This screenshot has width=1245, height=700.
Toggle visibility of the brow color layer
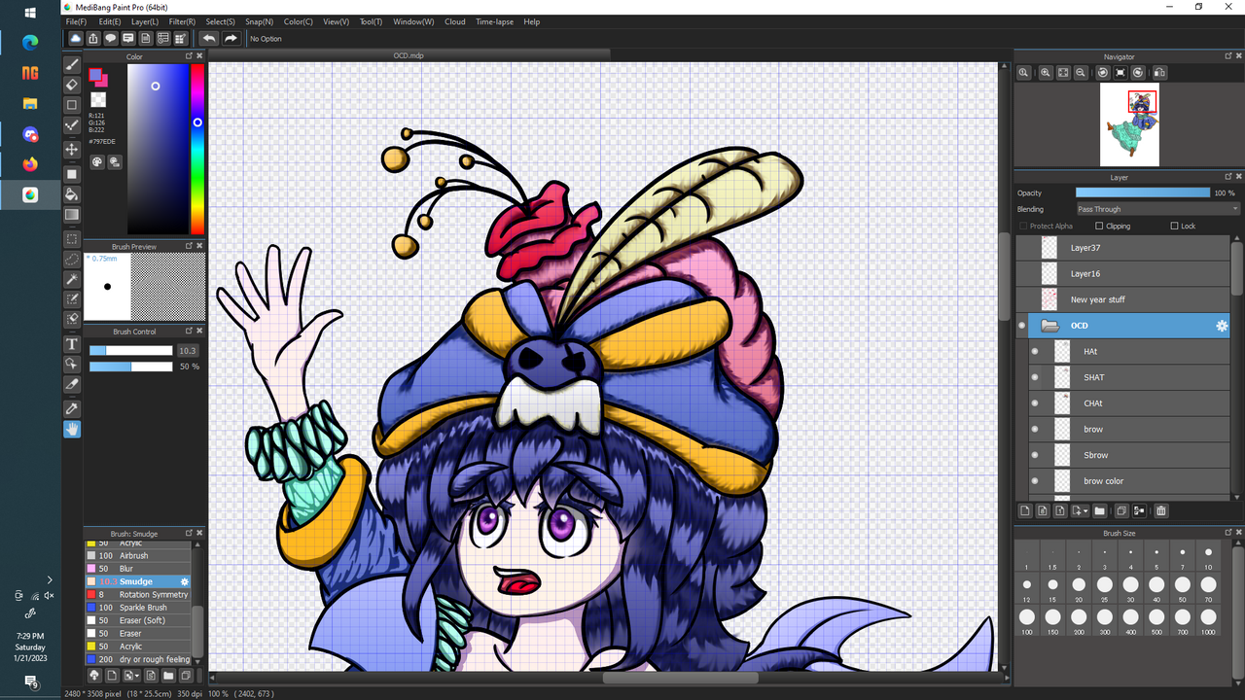pos(1035,480)
